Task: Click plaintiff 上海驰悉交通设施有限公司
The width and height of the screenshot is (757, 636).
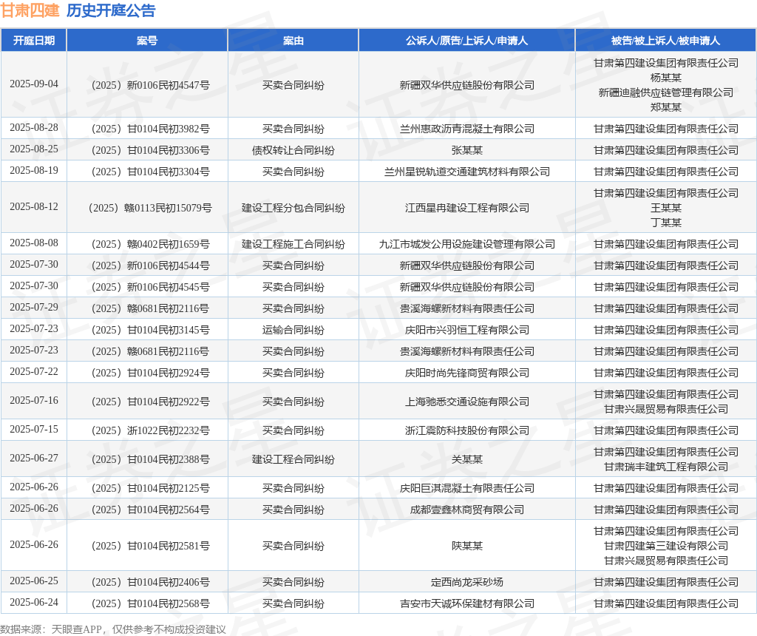Action: (467, 402)
